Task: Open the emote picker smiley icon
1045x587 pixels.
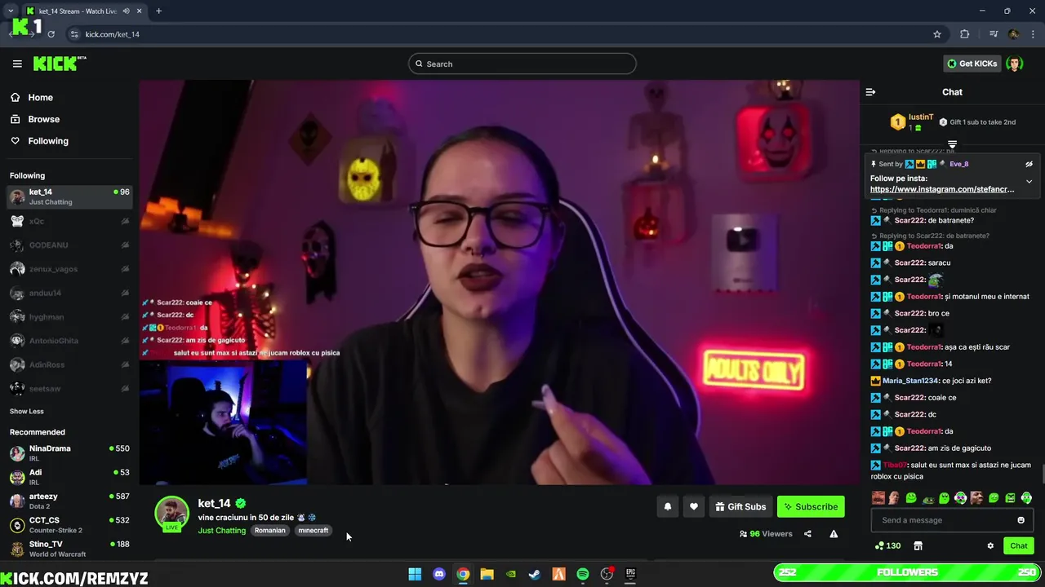Action: coord(1021,520)
